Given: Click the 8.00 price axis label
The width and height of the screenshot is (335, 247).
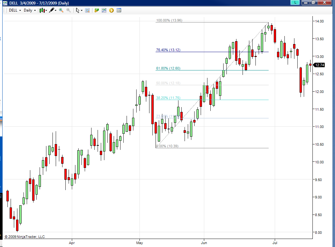Looking at the screenshot, I should [318, 233].
